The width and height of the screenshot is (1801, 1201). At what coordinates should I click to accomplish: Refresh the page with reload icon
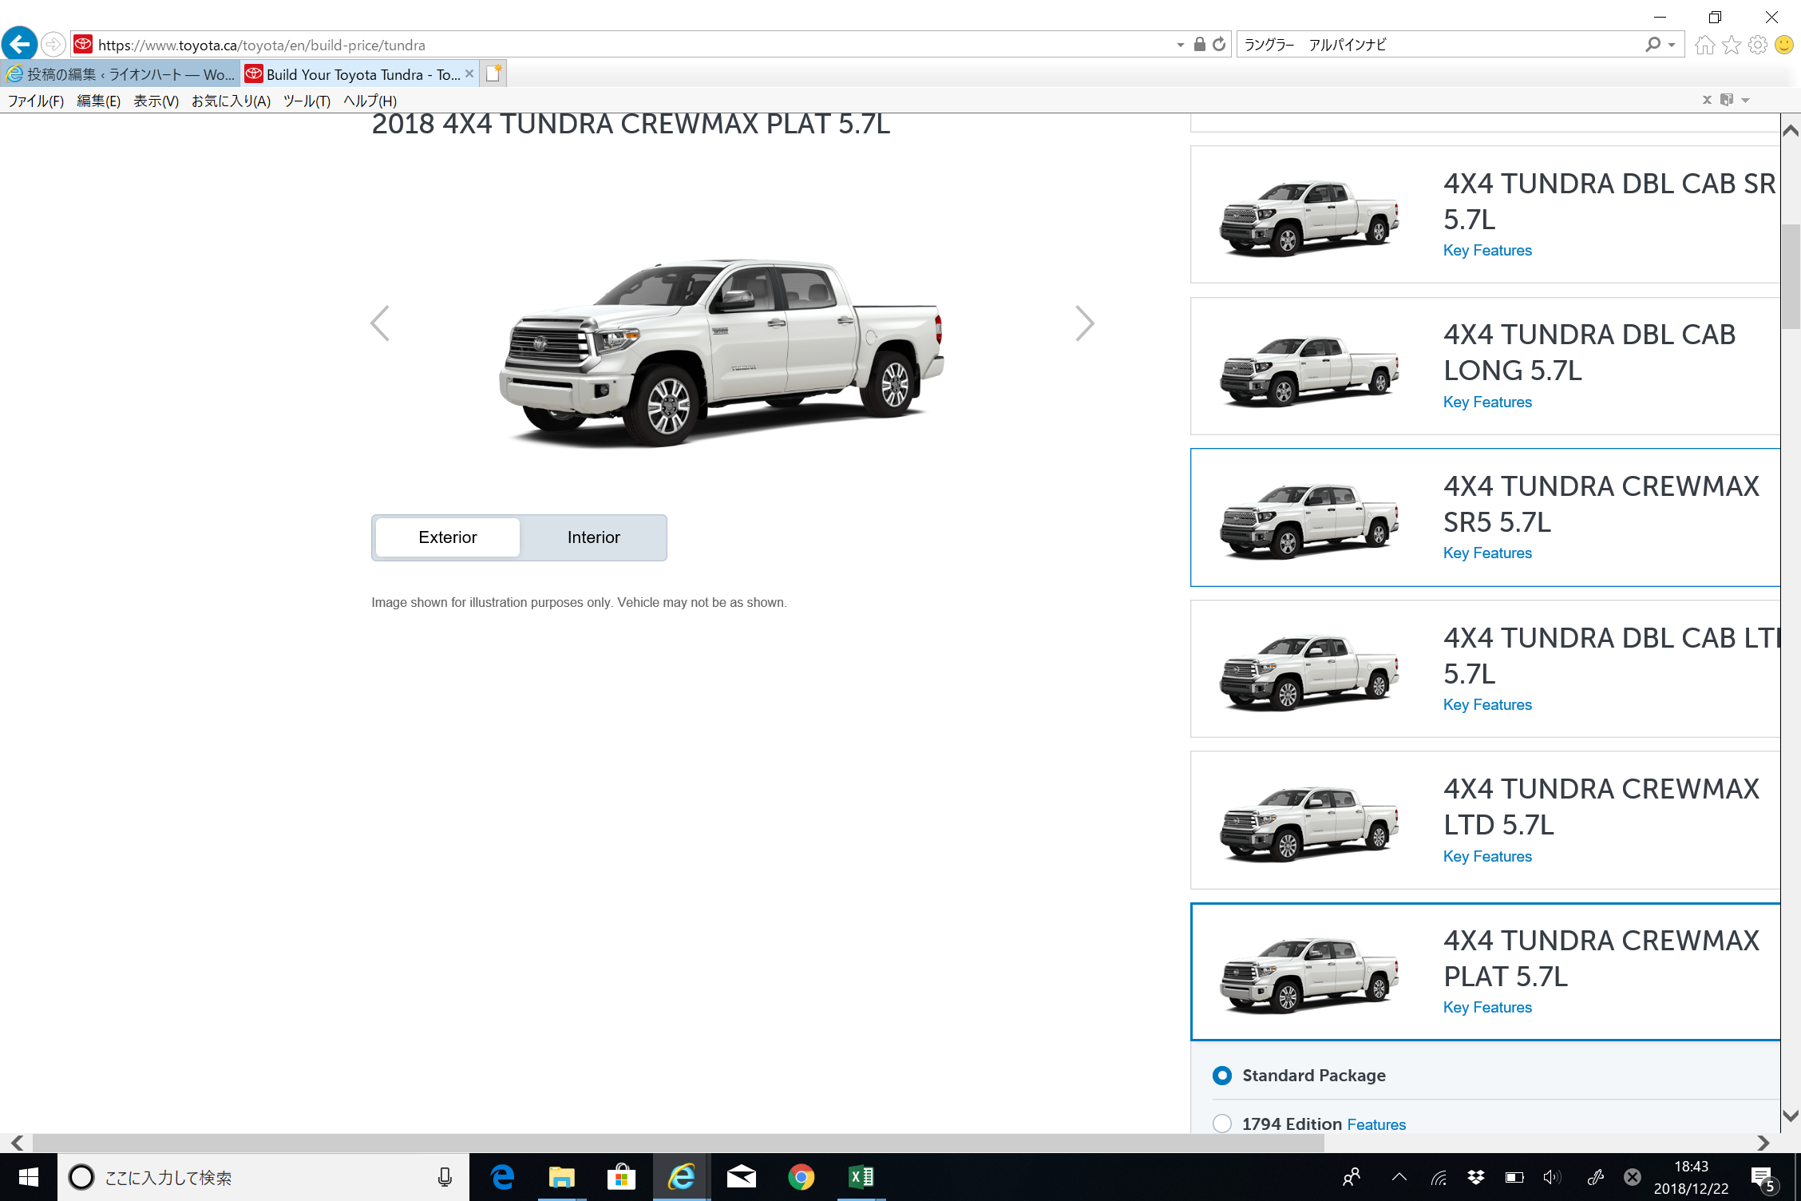pyautogui.click(x=1219, y=45)
